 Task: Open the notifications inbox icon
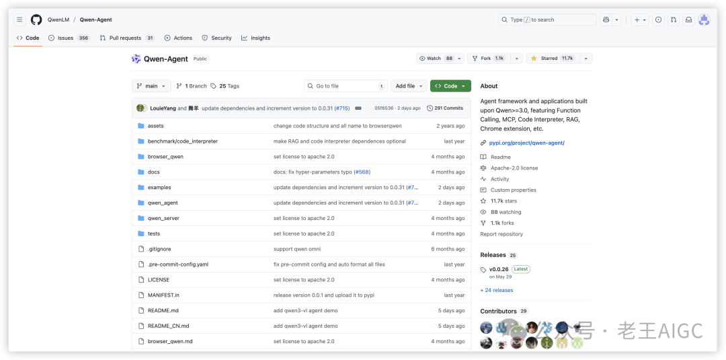[x=689, y=20]
